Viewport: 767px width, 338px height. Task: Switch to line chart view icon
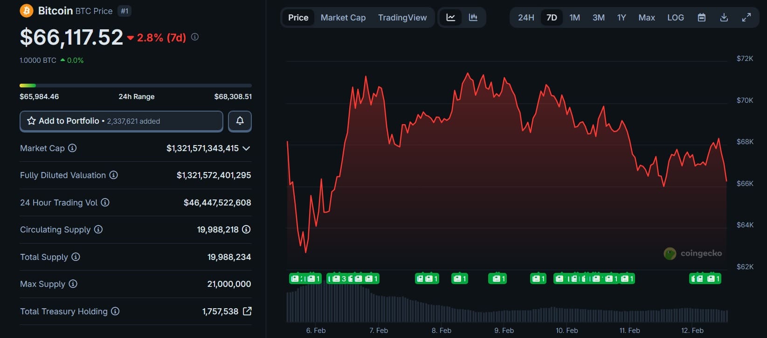450,18
